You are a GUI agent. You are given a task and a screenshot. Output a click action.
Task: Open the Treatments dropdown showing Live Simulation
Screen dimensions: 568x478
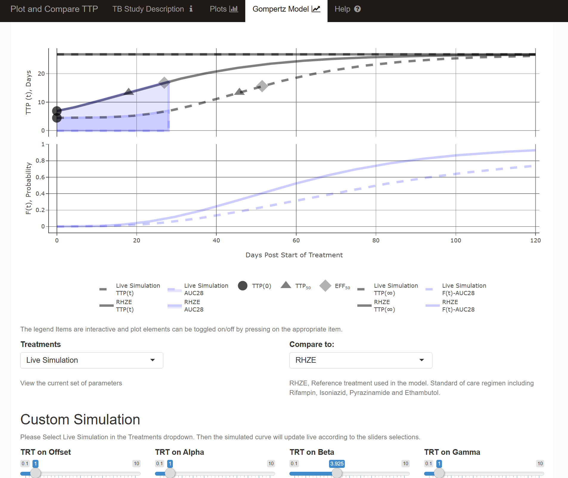coord(91,360)
